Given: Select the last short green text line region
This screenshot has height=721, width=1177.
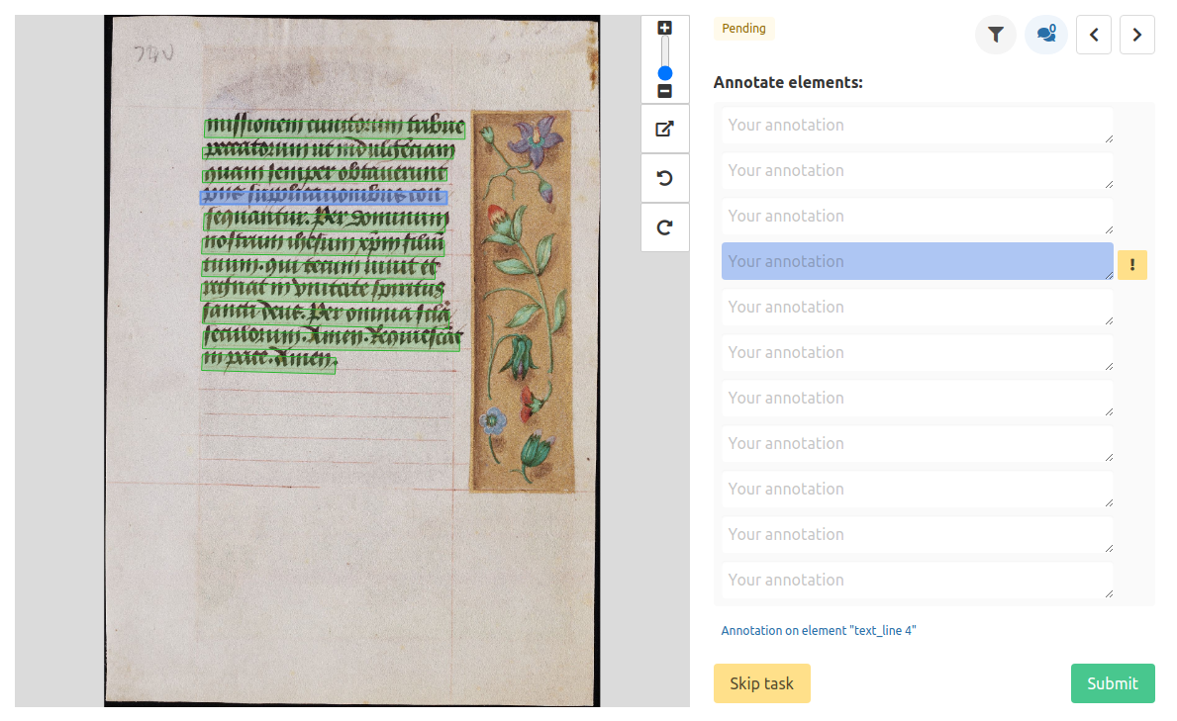Looking at the screenshot, I should pos(268,362).
